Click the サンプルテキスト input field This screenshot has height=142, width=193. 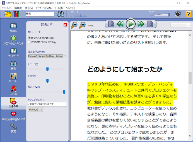click(47, 104)
